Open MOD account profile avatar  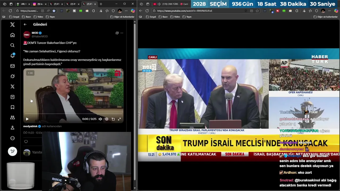click(x=27, y=35)
